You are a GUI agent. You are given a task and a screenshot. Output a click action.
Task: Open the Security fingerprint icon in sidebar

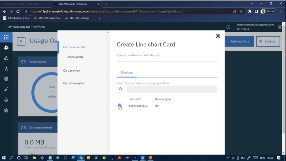pos(6,100)
